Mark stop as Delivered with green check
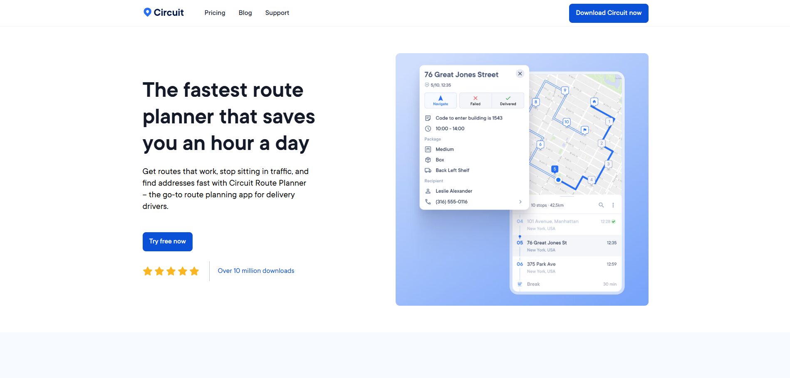The height and width of the screenshot is (378, 790). pos(508,101)
